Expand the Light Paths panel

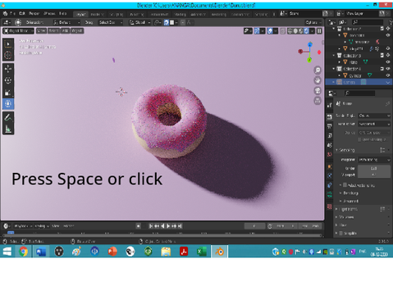coord(347,209)
